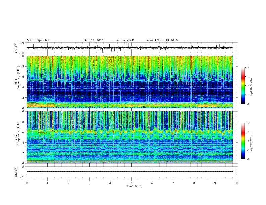
Task: Click the time axis tick label "3"
Action: (89, 183)
